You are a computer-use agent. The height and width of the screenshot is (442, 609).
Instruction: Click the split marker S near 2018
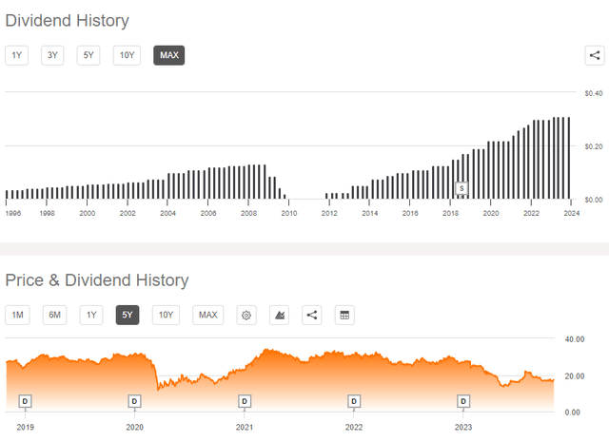point(462,188)
